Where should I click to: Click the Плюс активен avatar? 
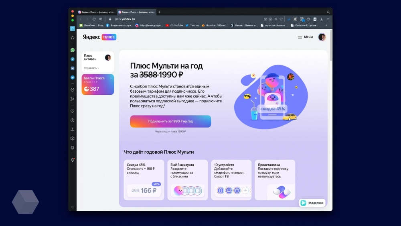click(108, 57)
